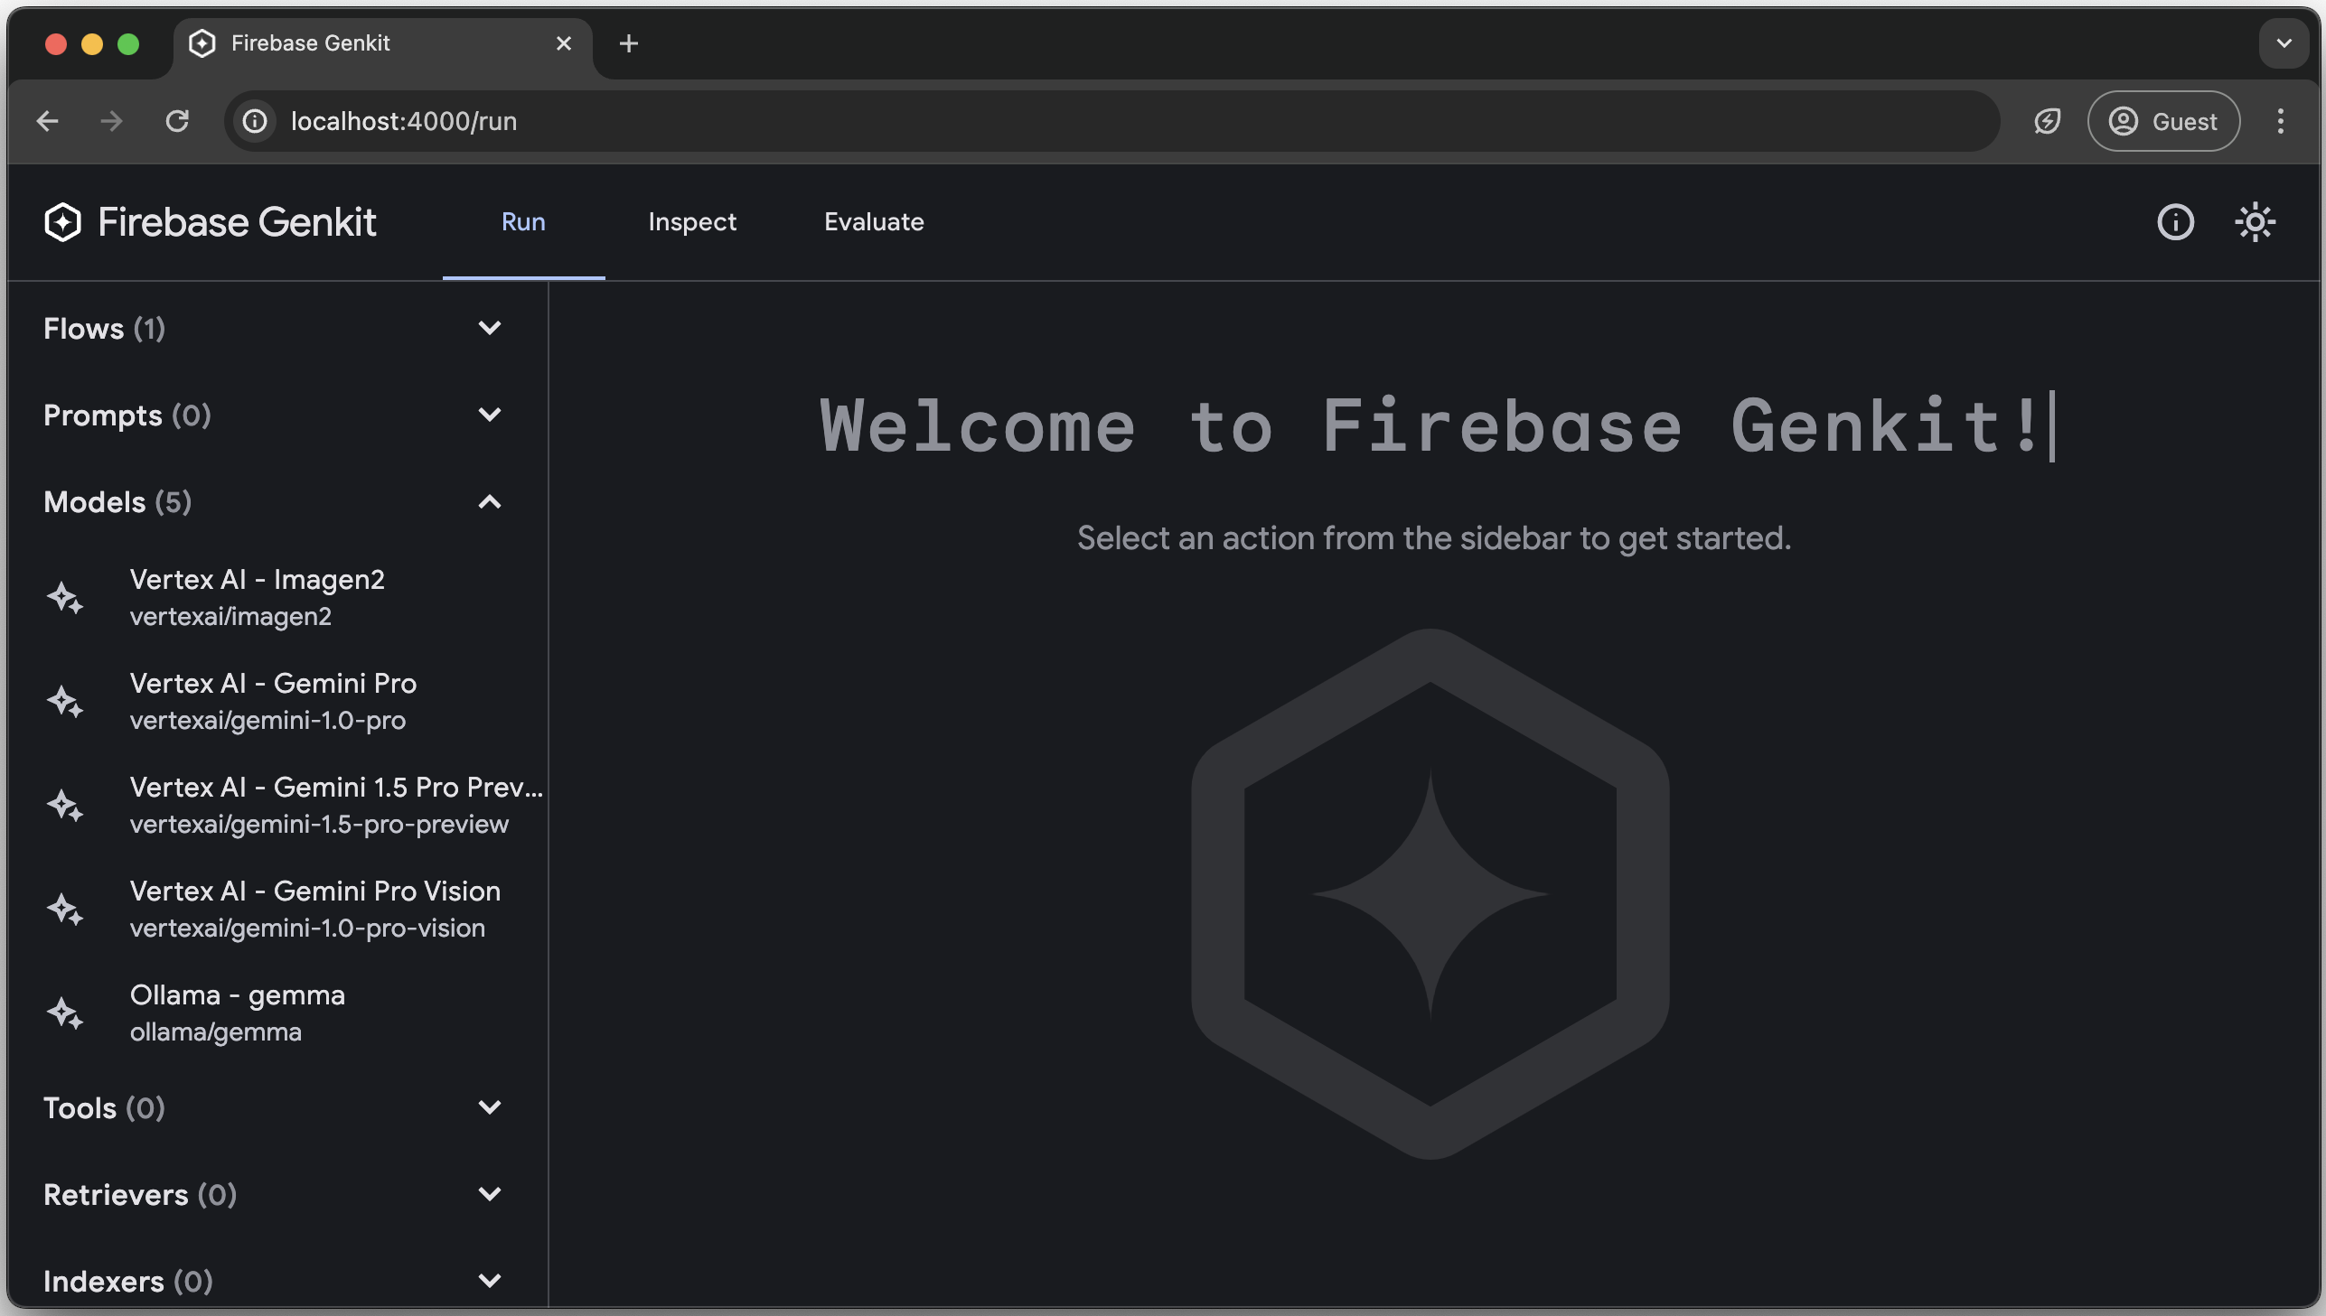2326x1316 pixels.
Task: Expand the Tools section dropdown
Action: [x=489, y=1106]
